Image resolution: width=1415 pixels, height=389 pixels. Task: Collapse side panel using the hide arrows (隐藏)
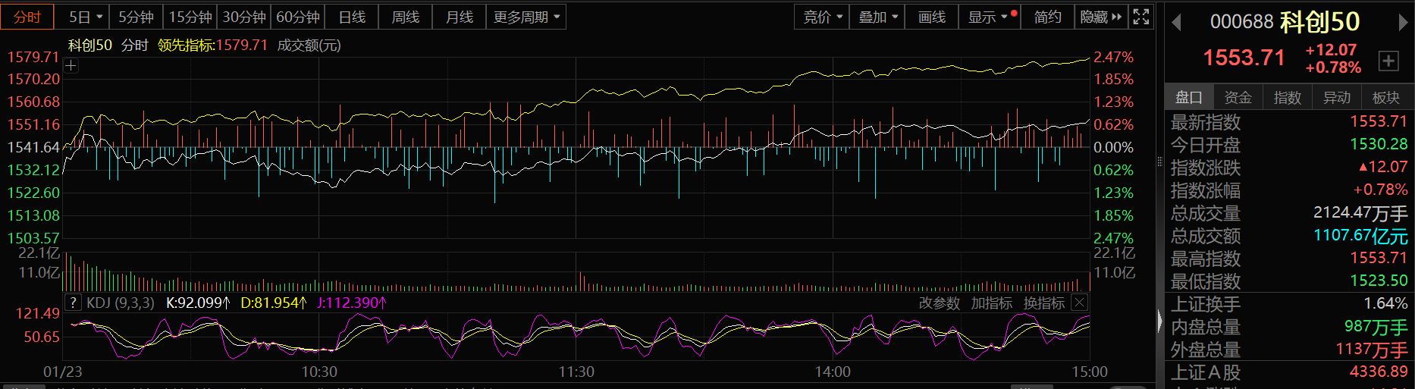[1101, 17]
